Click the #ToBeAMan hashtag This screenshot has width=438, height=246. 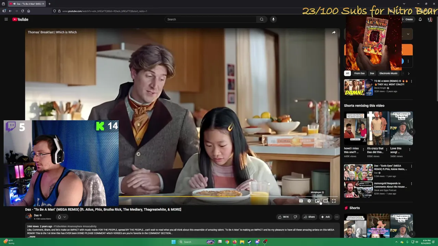(x=60, y=226)
